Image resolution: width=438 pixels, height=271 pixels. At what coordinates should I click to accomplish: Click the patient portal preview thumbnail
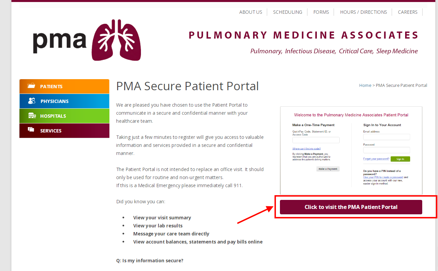(351, 151)
